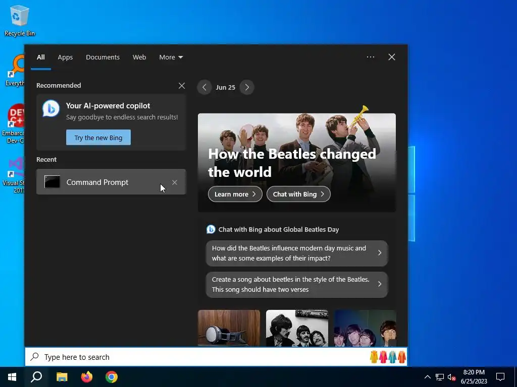Open the Action Center notifications icon

500,377
